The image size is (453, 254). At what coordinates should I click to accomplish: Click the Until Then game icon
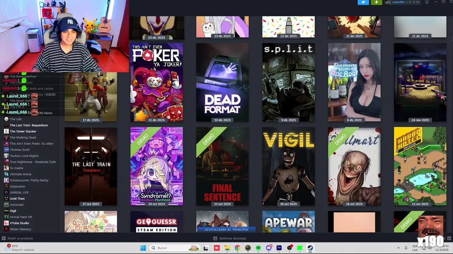tap(6, 199)
